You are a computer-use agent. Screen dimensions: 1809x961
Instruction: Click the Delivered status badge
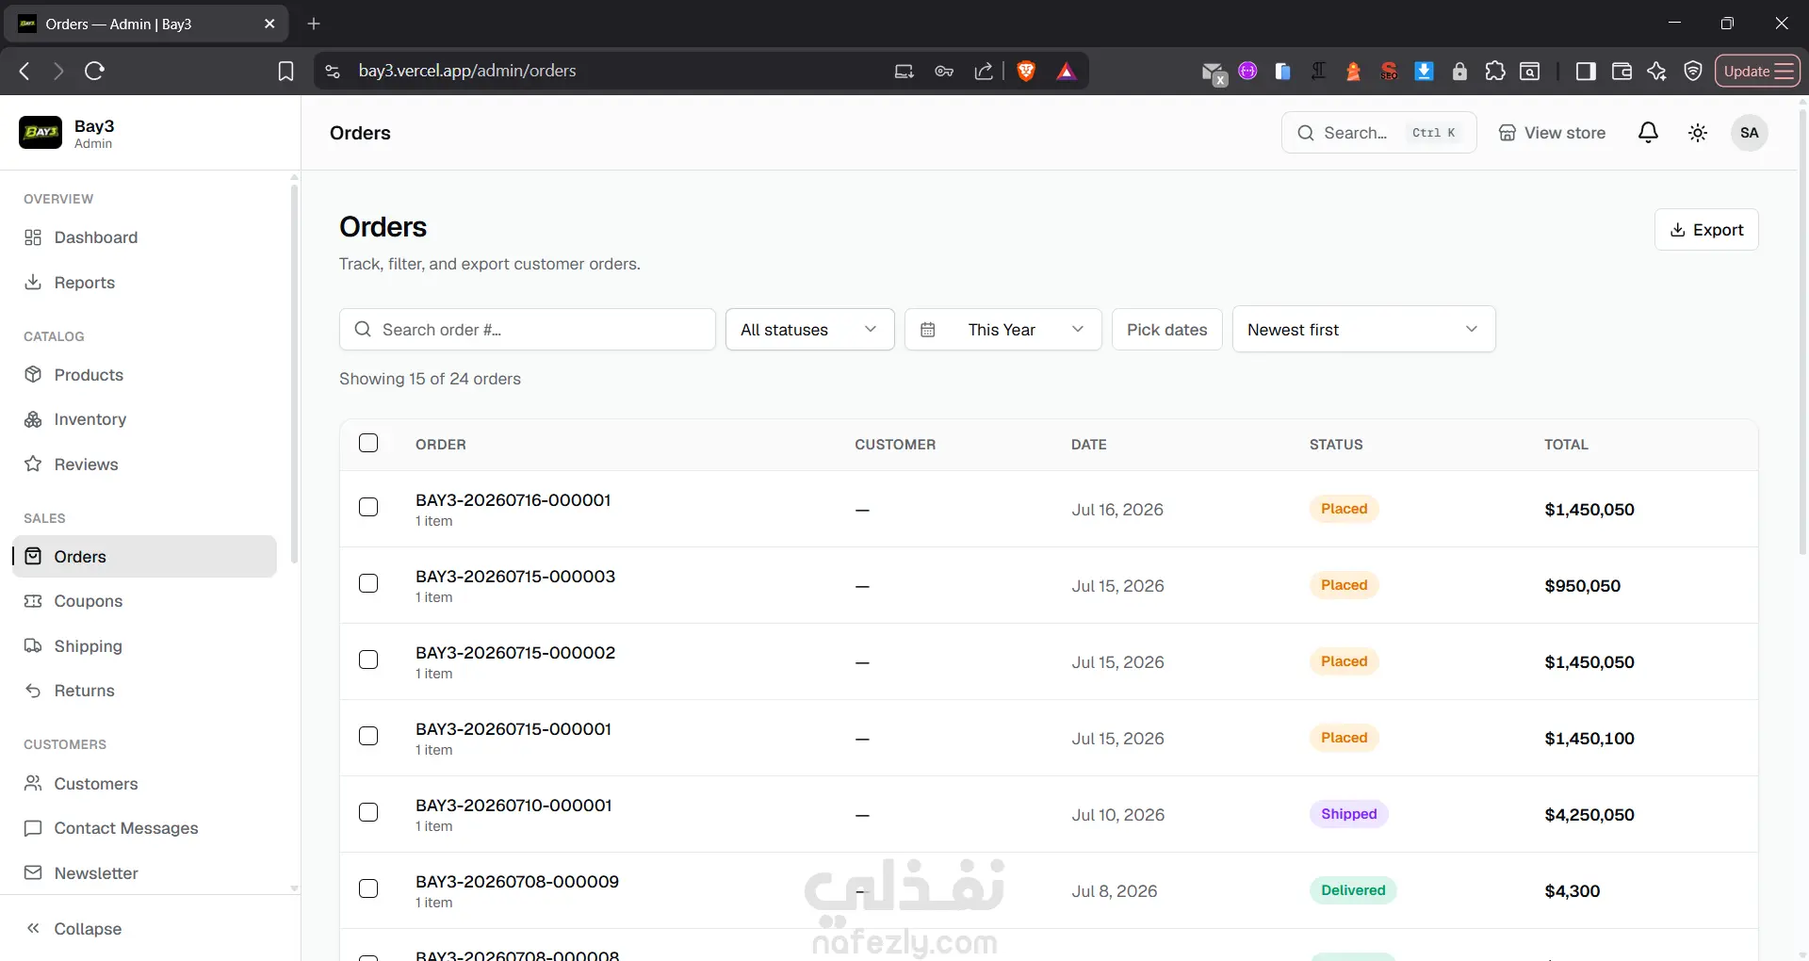(x=1353, y=890)
